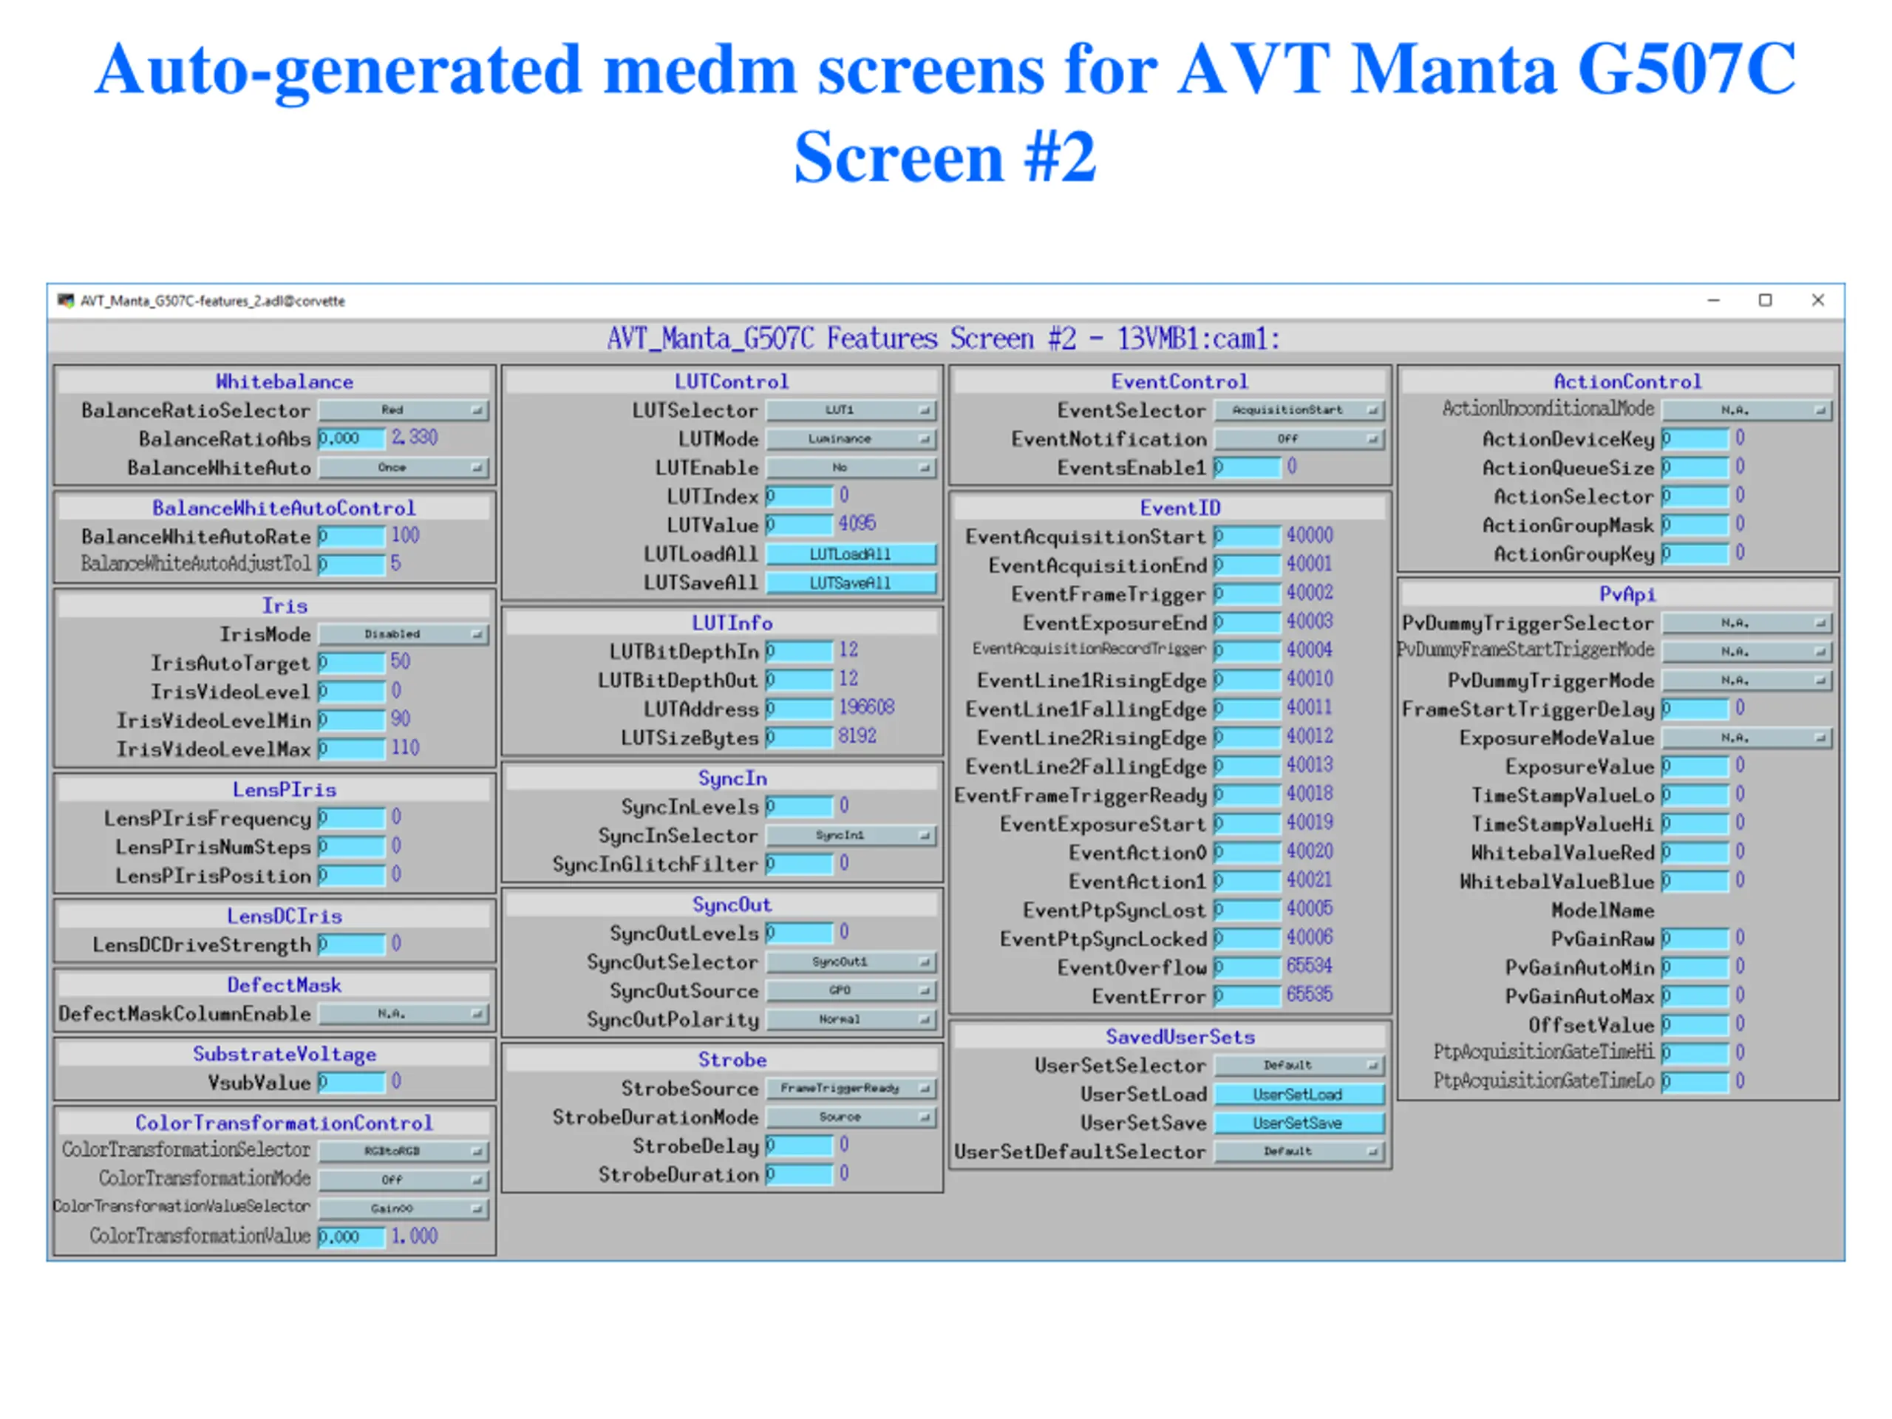Screen dimensions: 1892x1419
Task: Click the EventAcquisitionStart input field
Action: tap(1248, 537)
